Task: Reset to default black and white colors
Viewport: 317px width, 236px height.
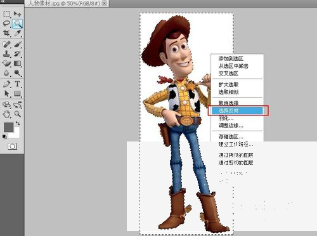Action: (x=4, y=136)
